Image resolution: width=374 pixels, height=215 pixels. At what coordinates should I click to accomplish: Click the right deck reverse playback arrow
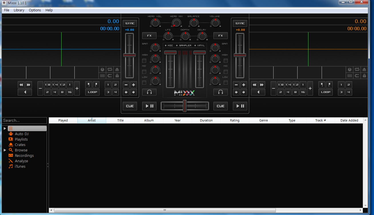pos(258,92)
